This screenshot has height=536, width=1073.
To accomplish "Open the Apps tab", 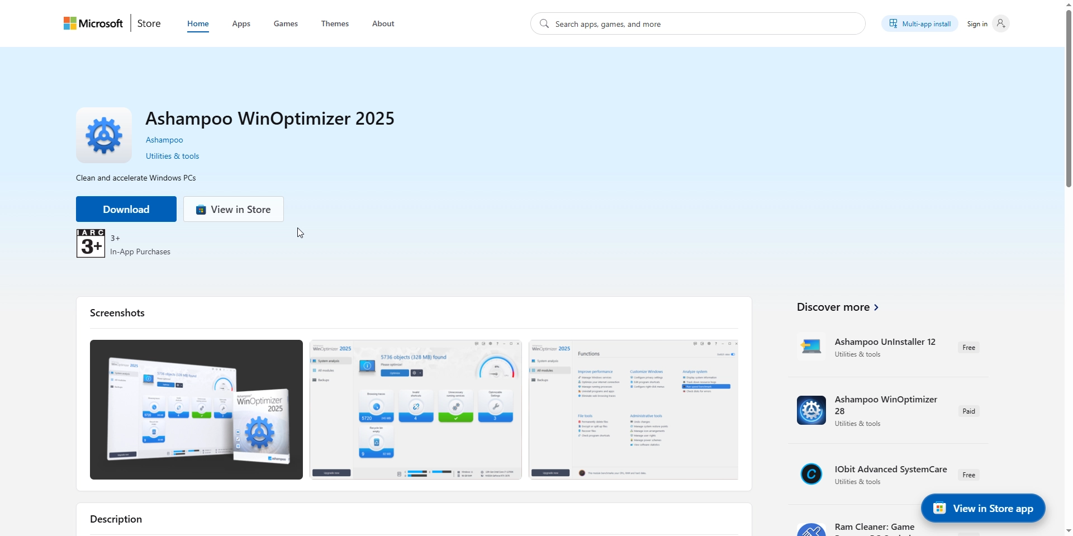I will pos(241,23).
